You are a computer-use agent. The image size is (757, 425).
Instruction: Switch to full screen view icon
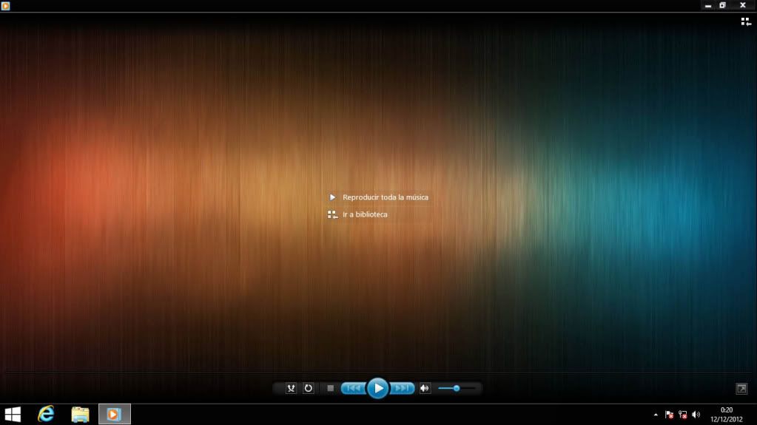click(x=741, y=388)
